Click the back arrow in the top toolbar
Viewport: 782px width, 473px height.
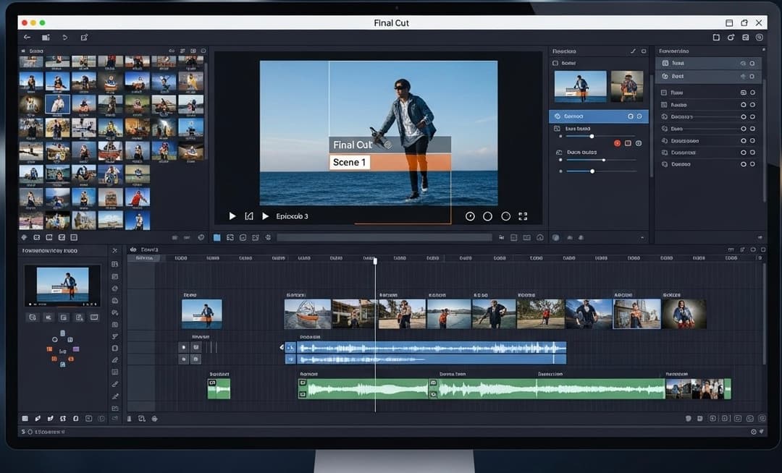[28, 37]
